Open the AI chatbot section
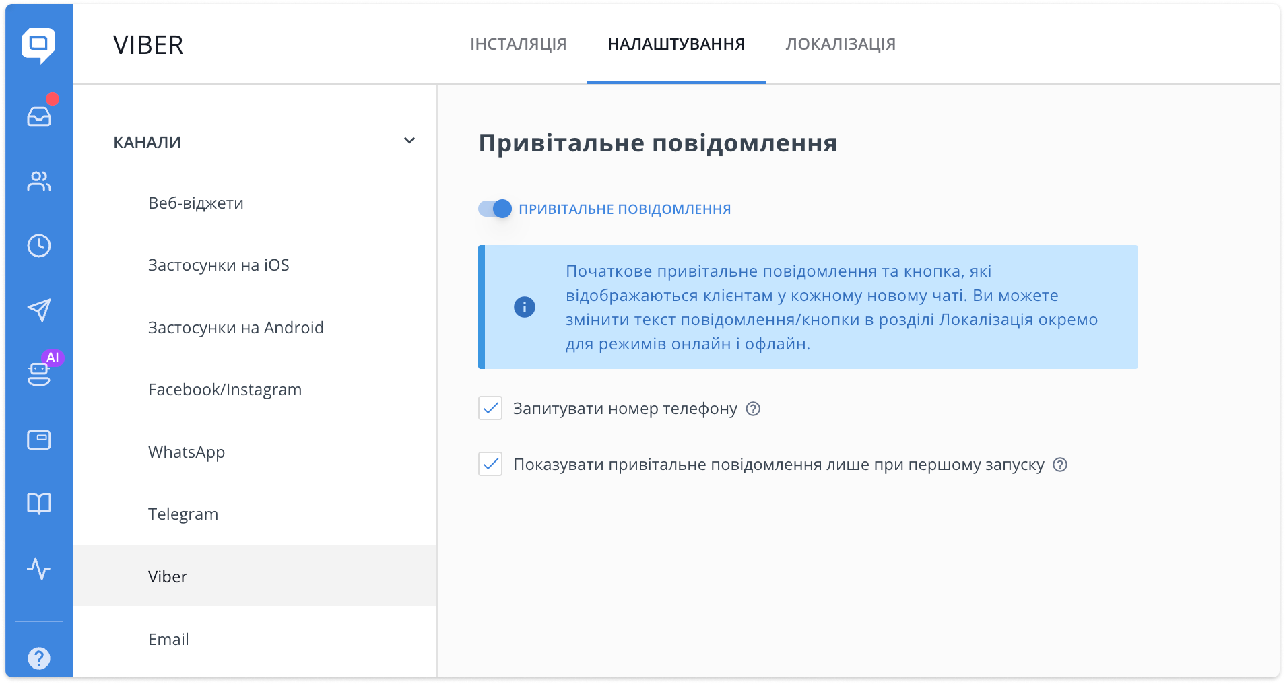The width and height of the screenshot is (1285, 684). tap(39, 375)
